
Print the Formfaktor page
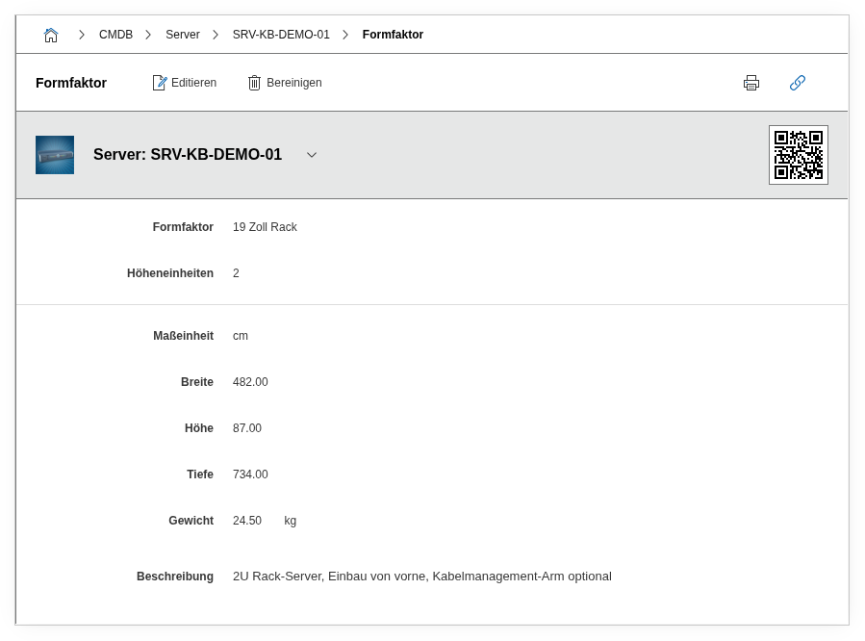coord(751,83)
